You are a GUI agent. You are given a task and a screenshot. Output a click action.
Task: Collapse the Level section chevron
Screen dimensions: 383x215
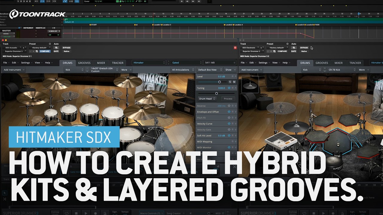pyautogui.click(x=236, y=76)
